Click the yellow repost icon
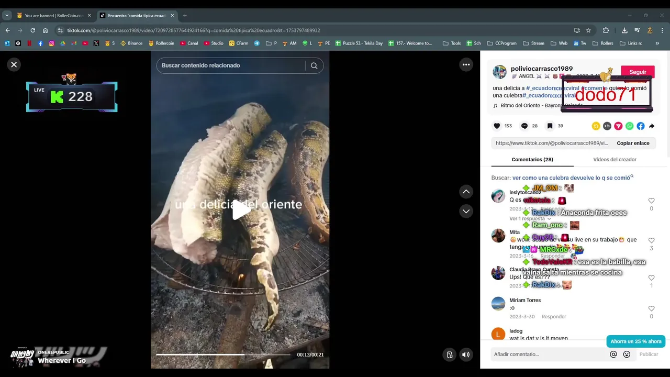The image size is (670, 377). (x=596, y=126)
